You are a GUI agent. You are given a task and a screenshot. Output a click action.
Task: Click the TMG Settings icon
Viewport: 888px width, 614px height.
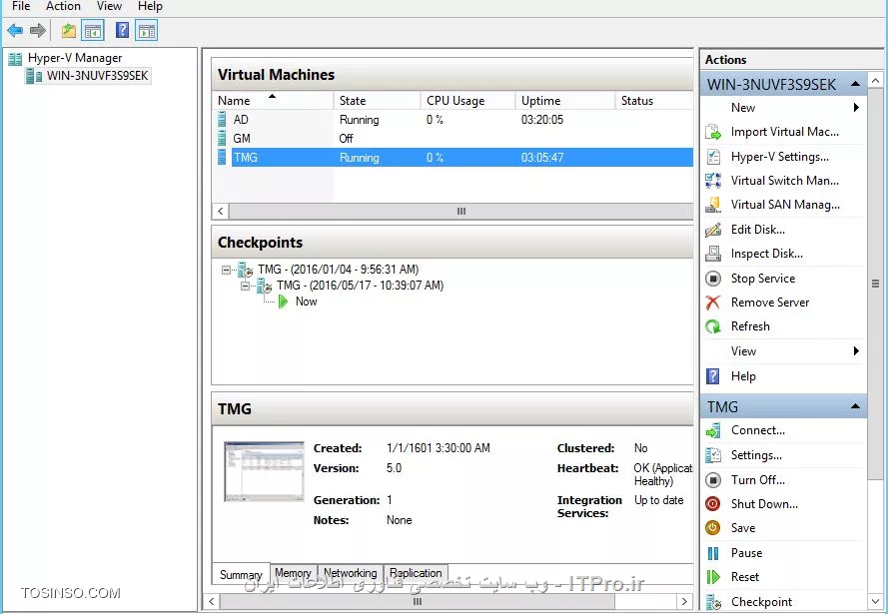(x=713, y=455)
